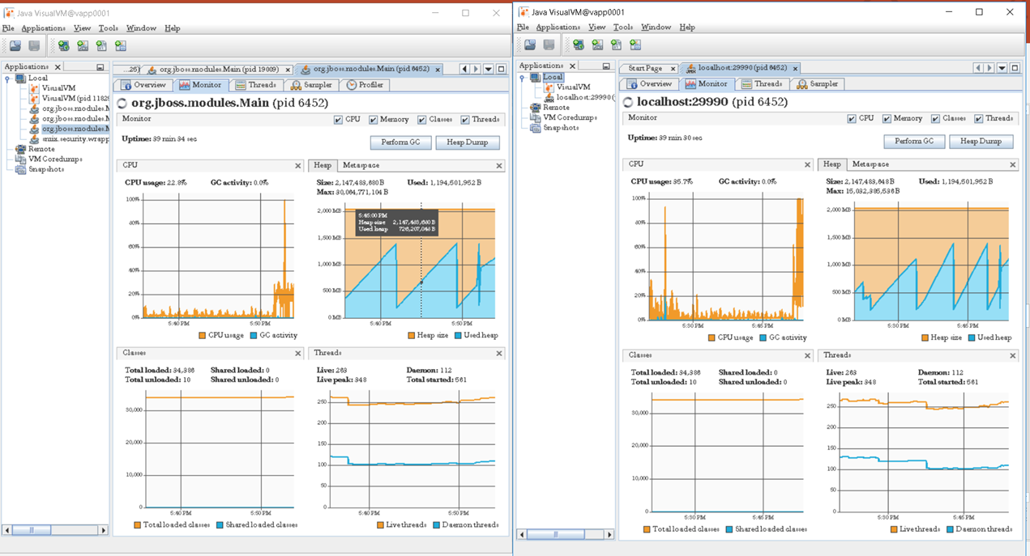Viewport: 1030px width, 556px height.
Task: Minimize the Applications panel in left window
Action: coord(100,67)
